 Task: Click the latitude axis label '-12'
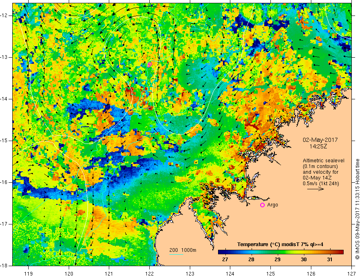(4, 16)
